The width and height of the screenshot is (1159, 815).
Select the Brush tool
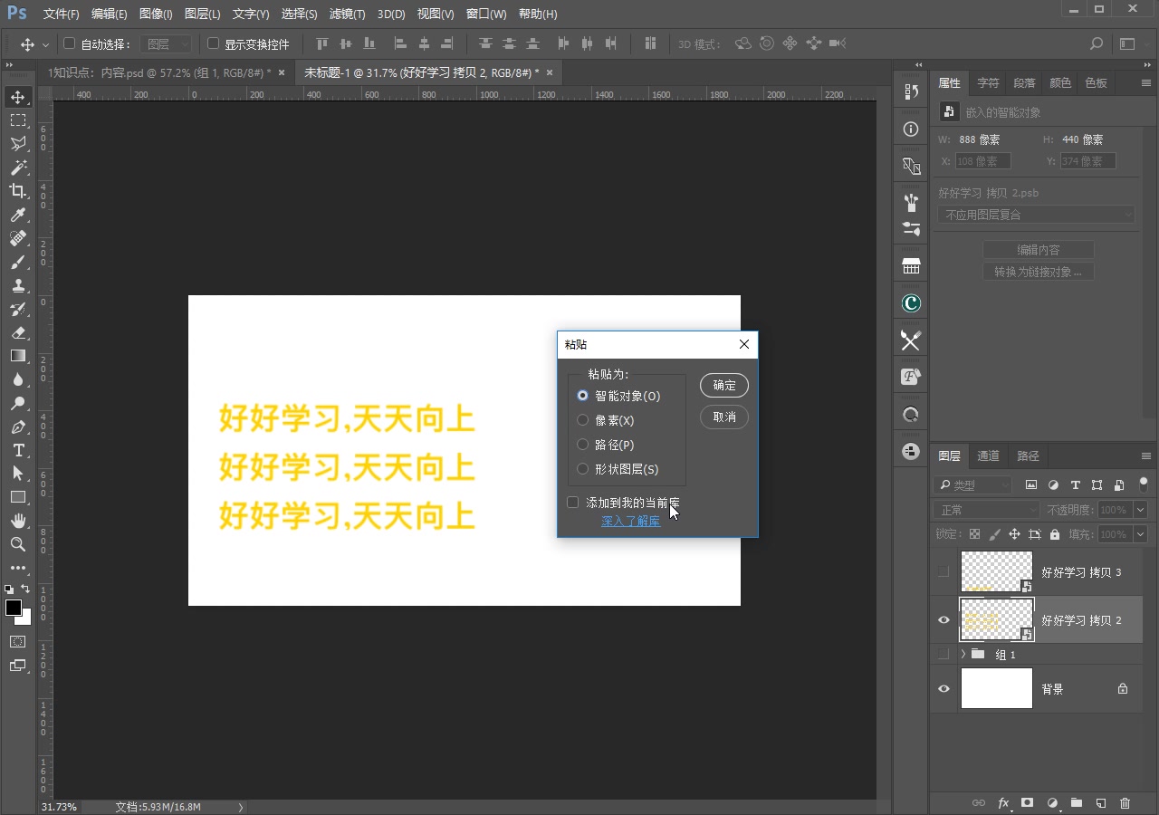(19, 262)
